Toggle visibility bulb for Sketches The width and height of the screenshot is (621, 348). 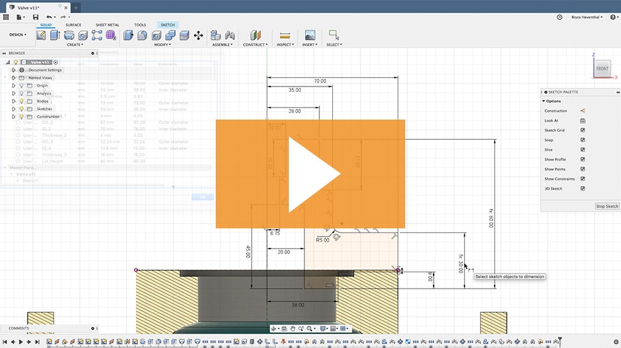[22, 109]
